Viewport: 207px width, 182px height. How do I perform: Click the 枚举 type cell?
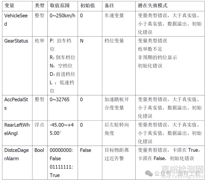(x=40, y=41)
